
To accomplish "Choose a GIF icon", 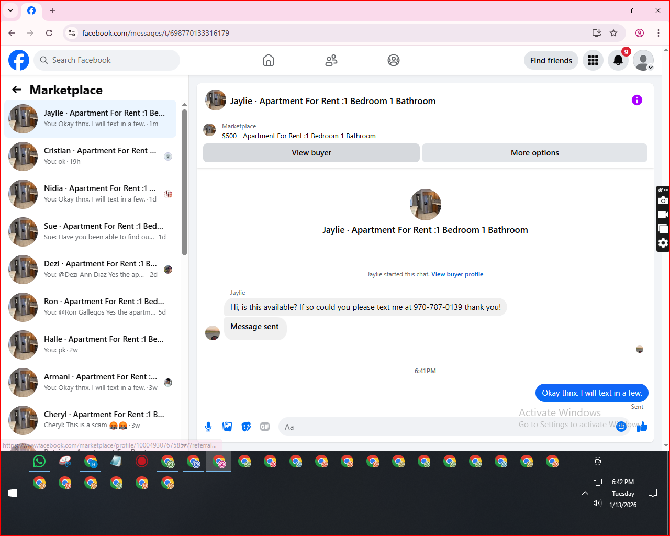I will point(265,427).
